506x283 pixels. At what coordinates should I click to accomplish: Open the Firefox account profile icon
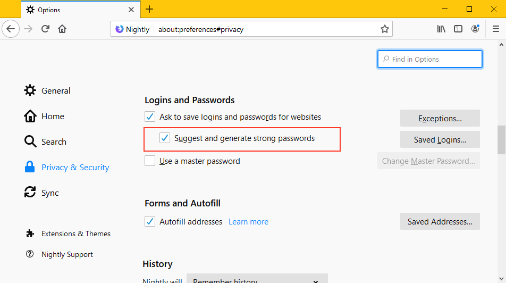point(475,29)
